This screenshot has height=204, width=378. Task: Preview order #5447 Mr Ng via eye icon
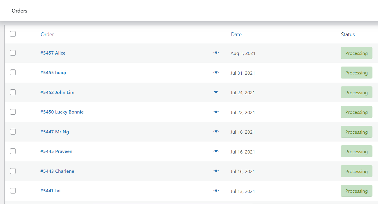(216, 132)
